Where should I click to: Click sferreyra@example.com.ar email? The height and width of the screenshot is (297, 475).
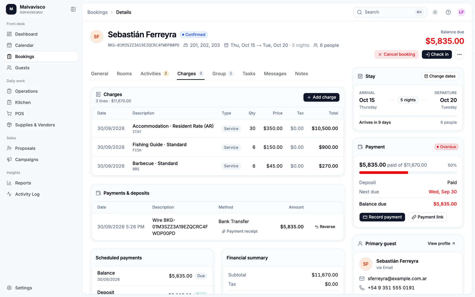[x=397, y=279]
